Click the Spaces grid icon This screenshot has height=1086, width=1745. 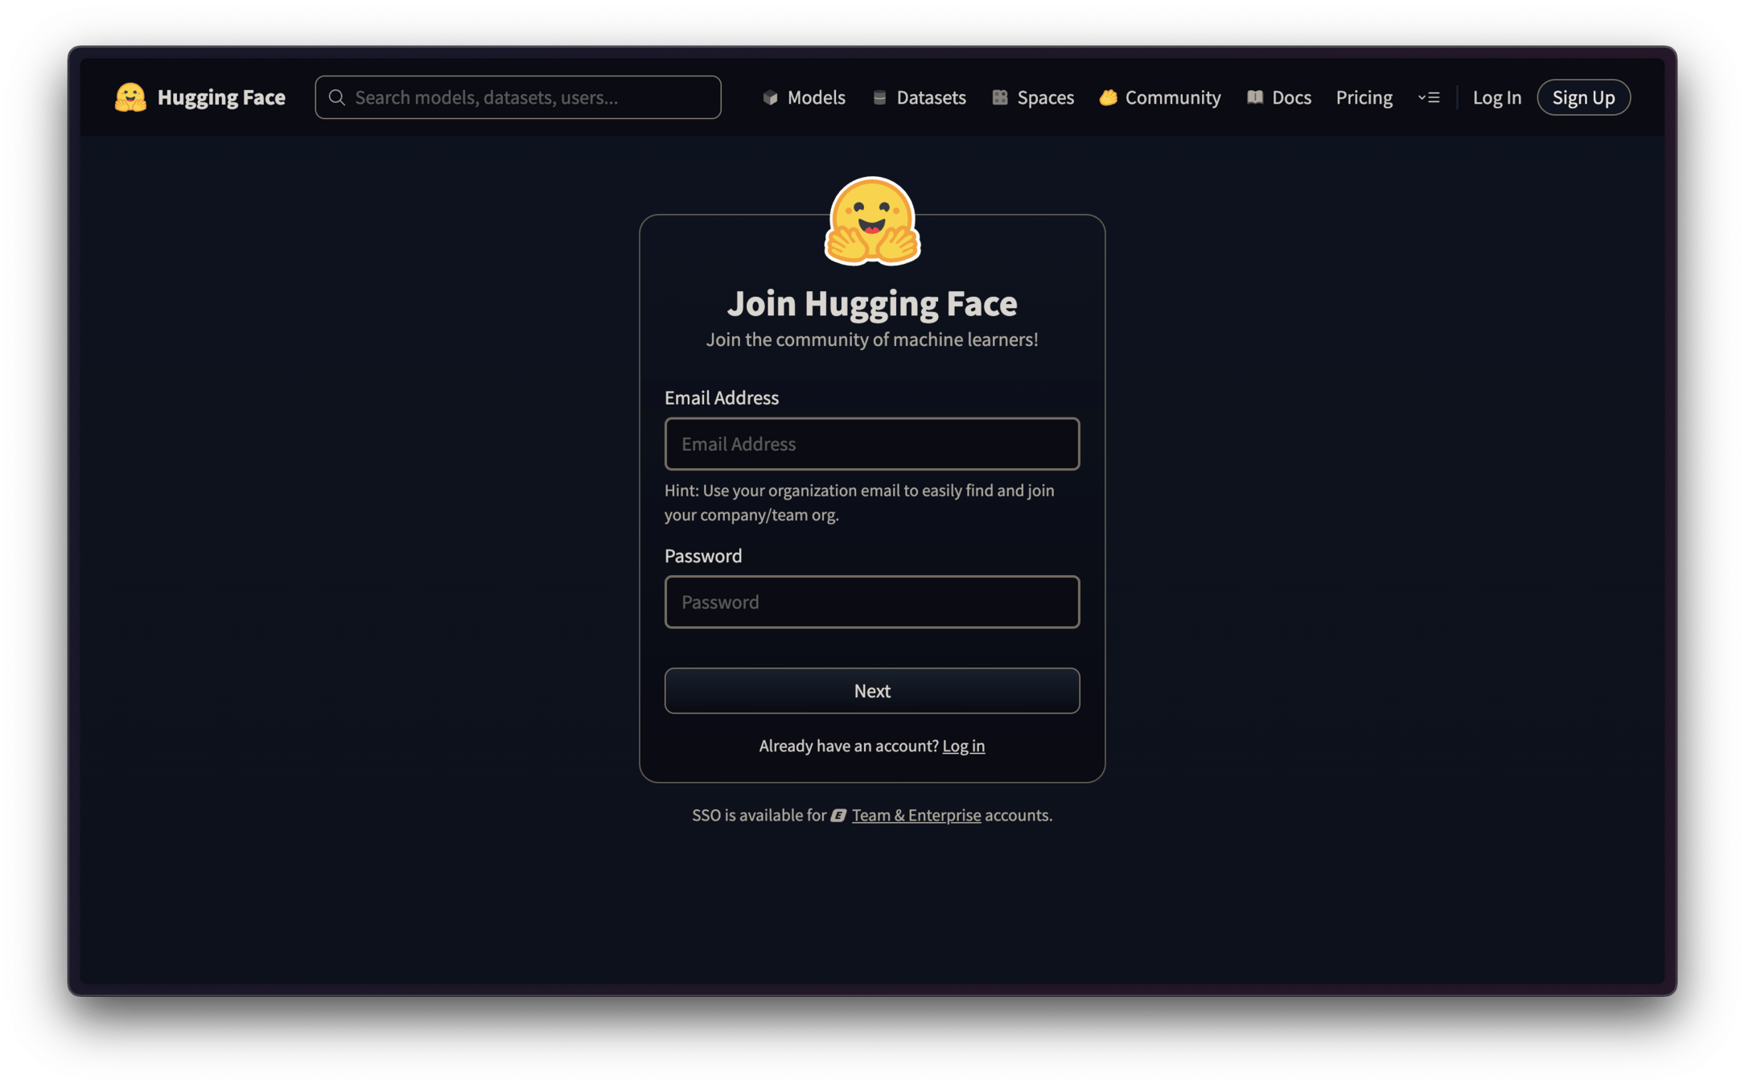pyautogui.click(x=999, y=97)
